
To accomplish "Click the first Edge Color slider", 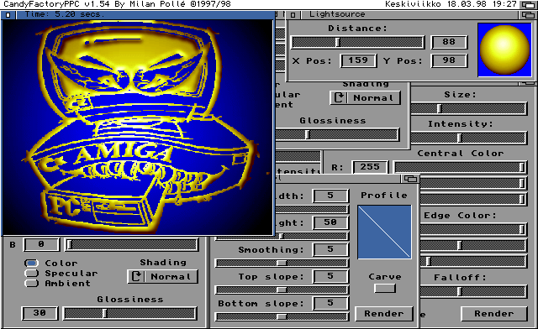I will (x=473, y=229).
